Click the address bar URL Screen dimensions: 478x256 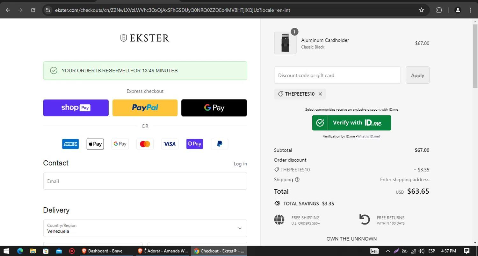coord(172,10)
